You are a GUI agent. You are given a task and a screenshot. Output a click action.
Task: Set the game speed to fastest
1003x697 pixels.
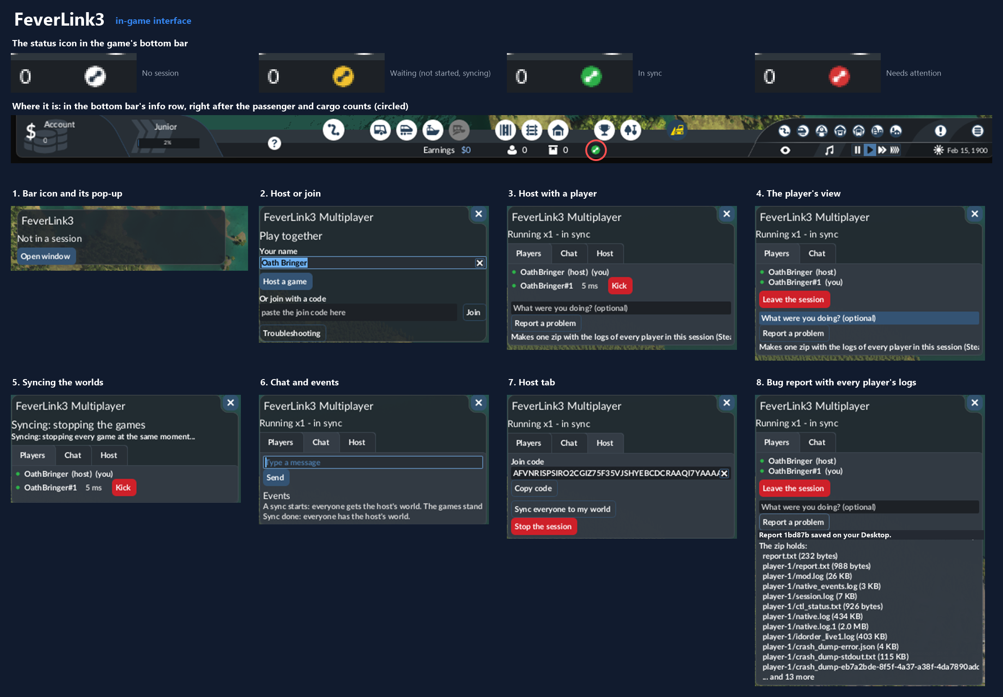click(x=895, y=150)
